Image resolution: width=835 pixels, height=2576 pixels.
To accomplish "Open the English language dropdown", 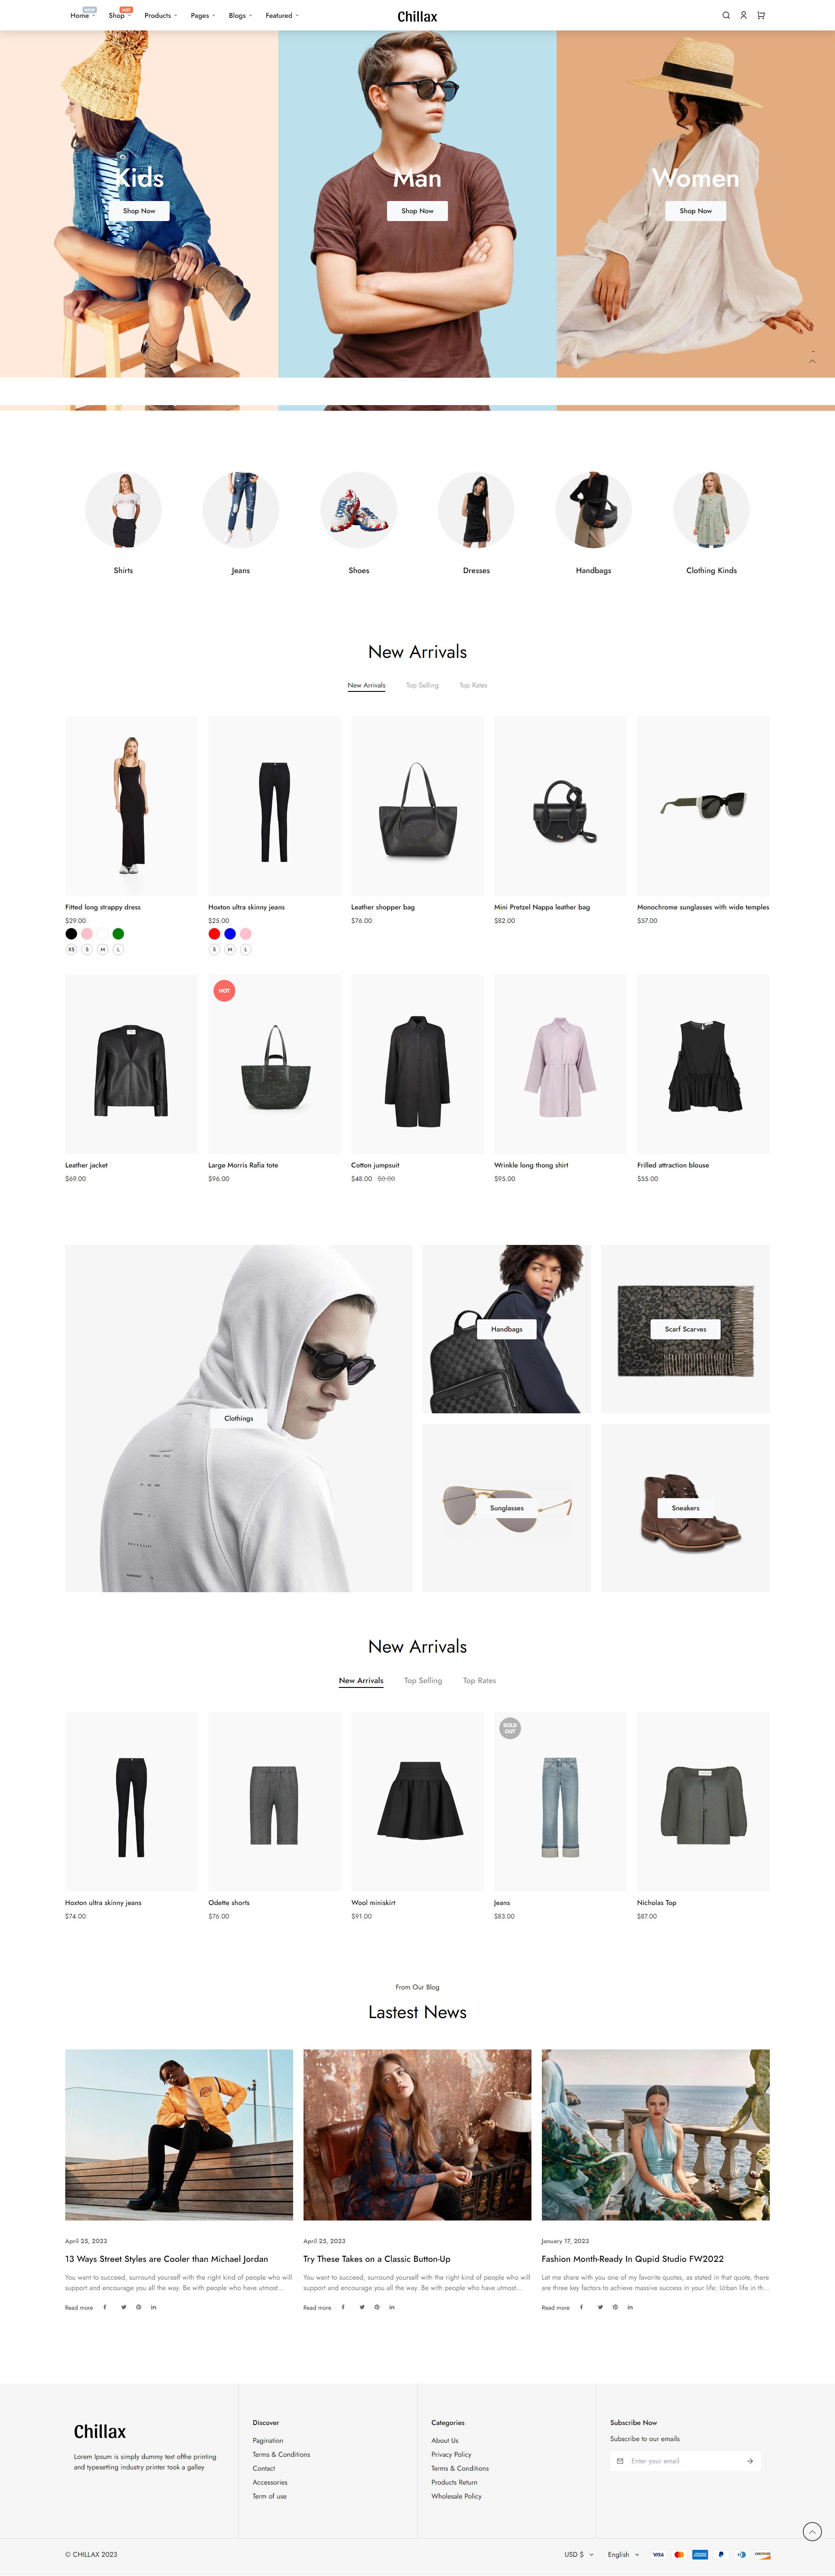I will [x=623, y=2554].
